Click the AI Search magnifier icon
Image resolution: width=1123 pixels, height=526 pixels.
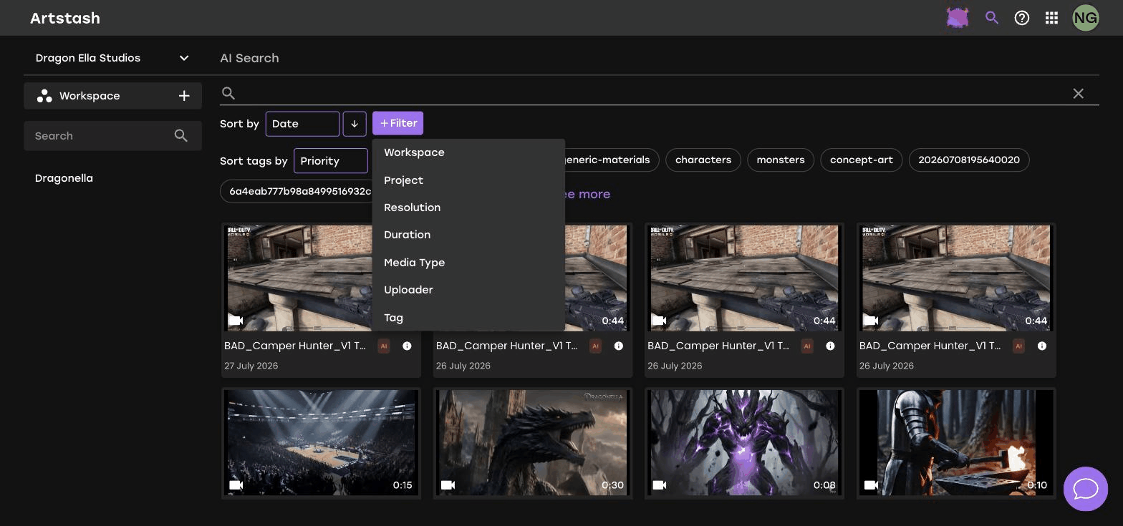click(228, 93)
